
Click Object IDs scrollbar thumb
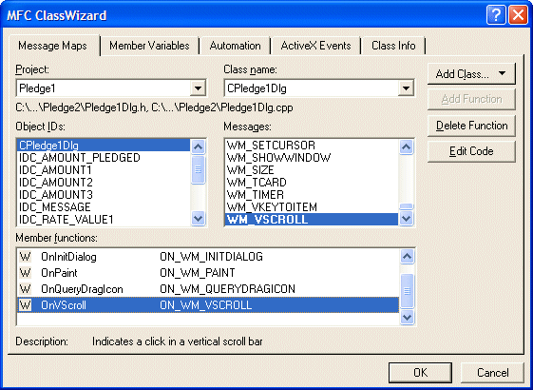coord(198,169)
